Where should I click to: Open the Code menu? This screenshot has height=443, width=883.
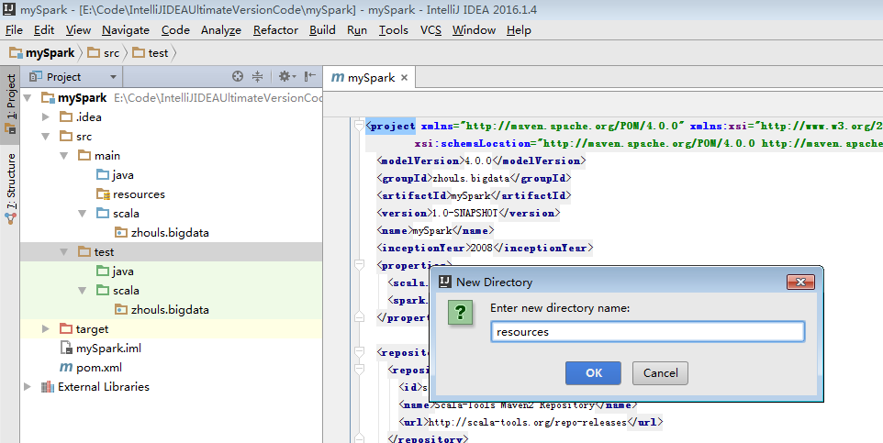pos(175,30)
